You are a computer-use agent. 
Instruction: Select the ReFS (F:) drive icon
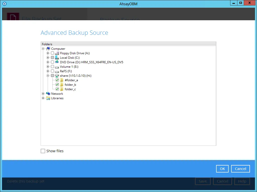[56, 71]
